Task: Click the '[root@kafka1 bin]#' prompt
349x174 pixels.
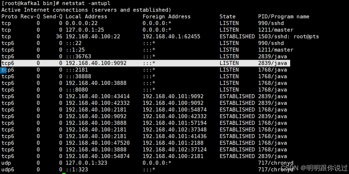Action: point(30,3)
